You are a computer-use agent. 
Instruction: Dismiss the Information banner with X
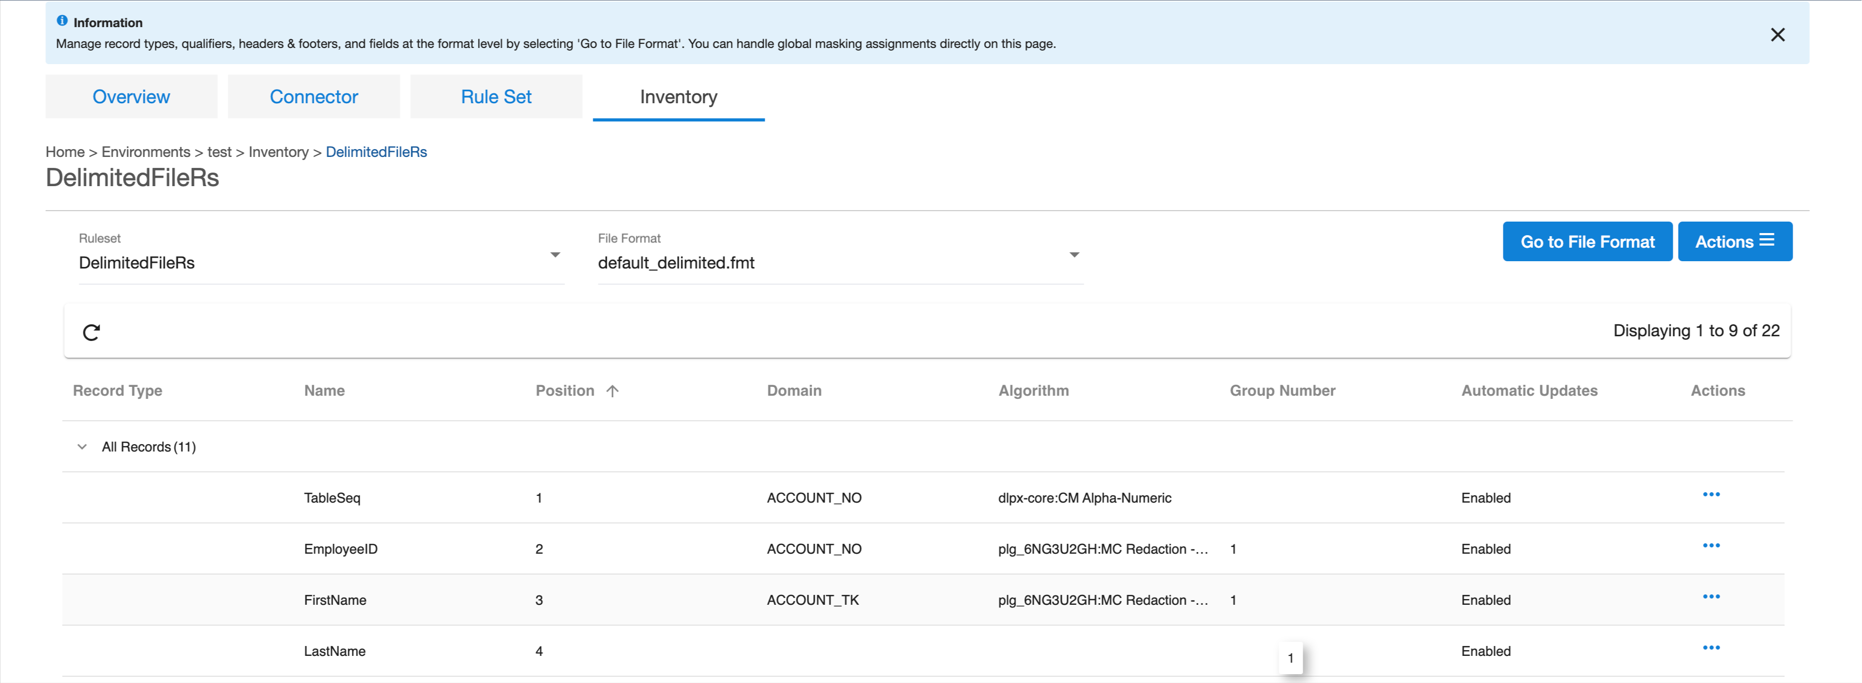[x=1778, y=35]
